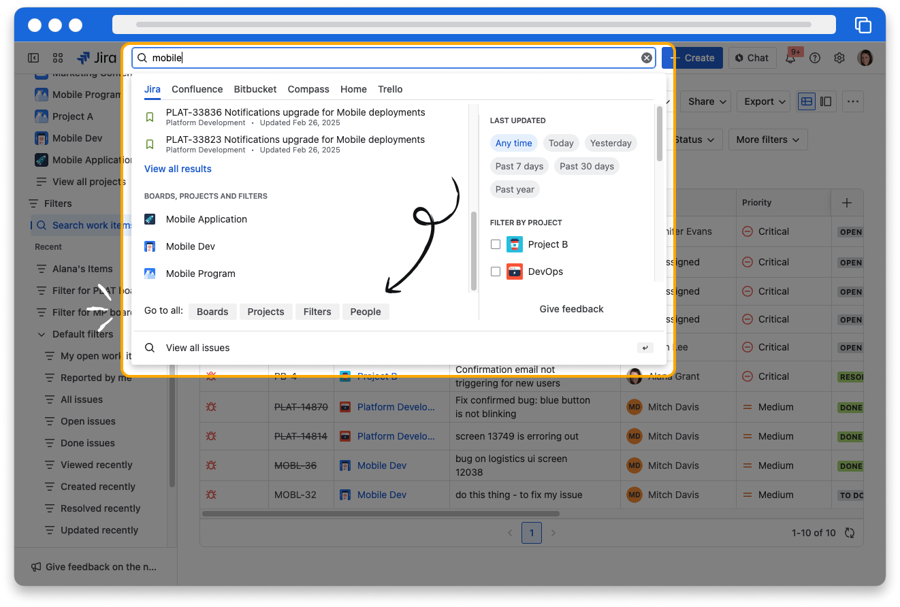Select View all issues row
Viewport: 900px width, 607px height.
click(x=398, y=348)
